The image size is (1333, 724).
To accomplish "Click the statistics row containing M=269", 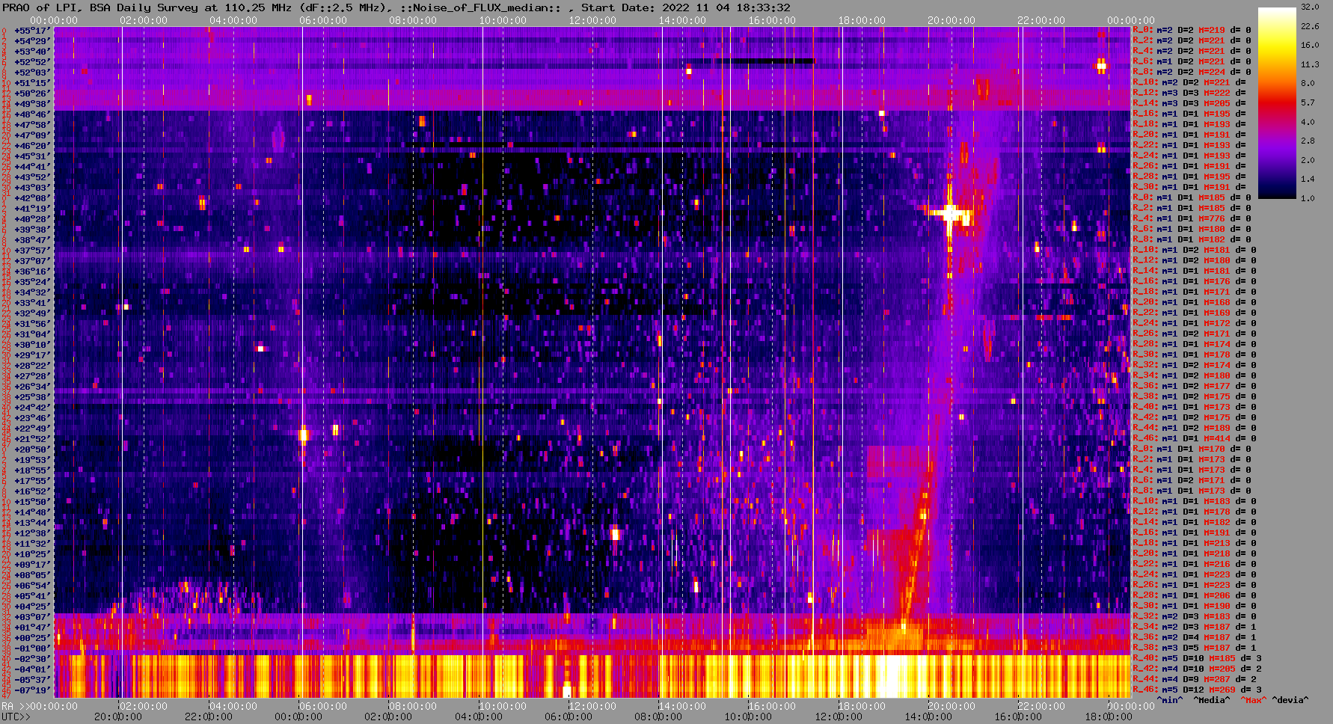I will [x=1197, y=690].
